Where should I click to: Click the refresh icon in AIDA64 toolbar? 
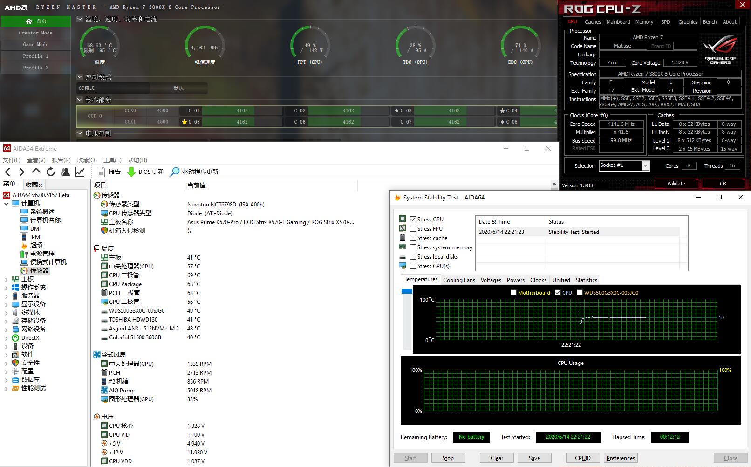coord(51,172)
